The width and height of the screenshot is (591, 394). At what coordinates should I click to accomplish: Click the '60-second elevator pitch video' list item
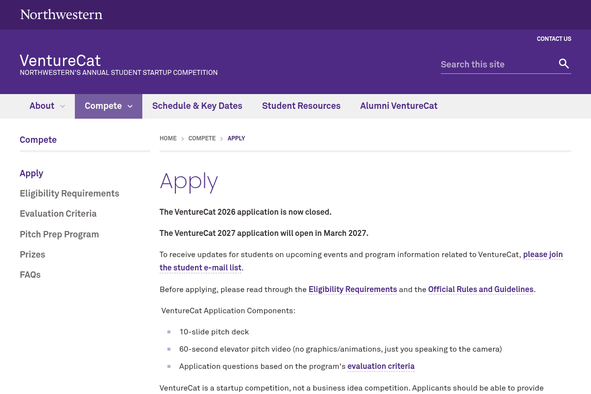(x=340, y=349)
